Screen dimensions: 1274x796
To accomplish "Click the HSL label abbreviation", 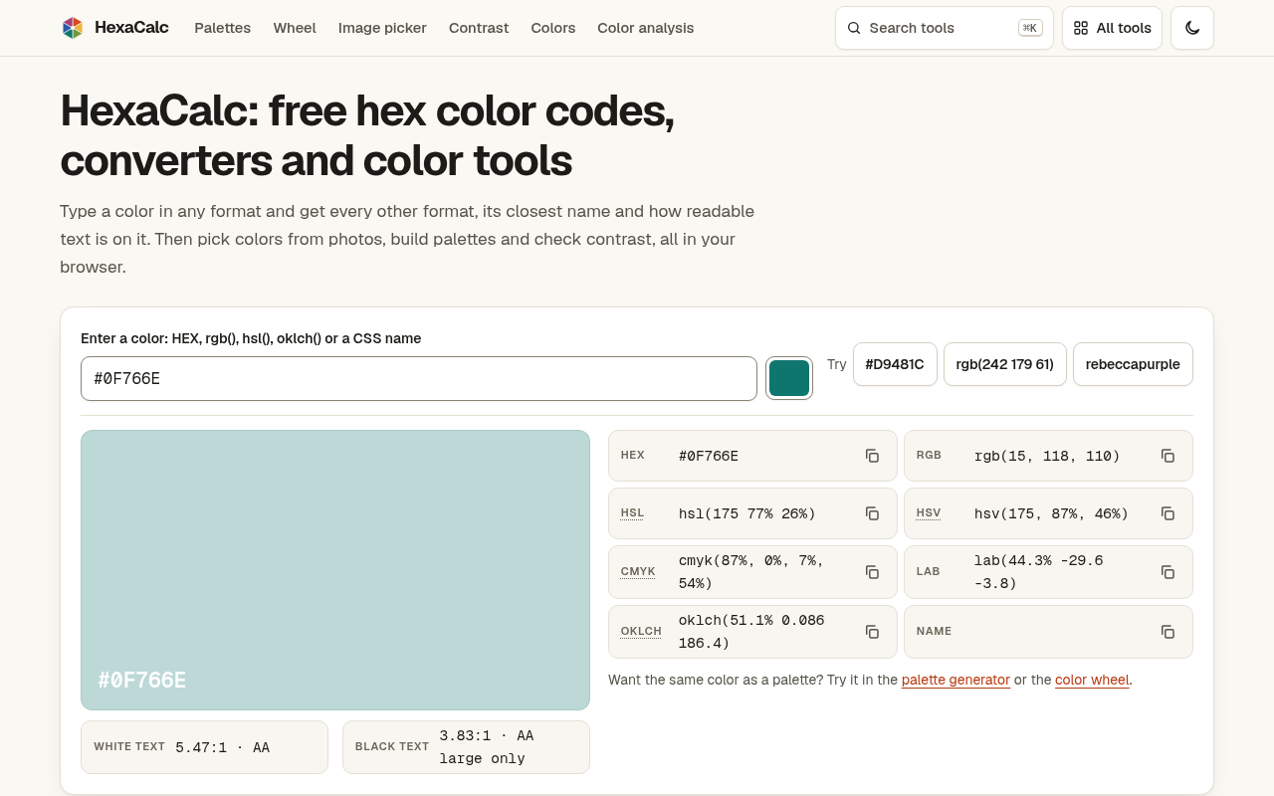I will point(632,513).
